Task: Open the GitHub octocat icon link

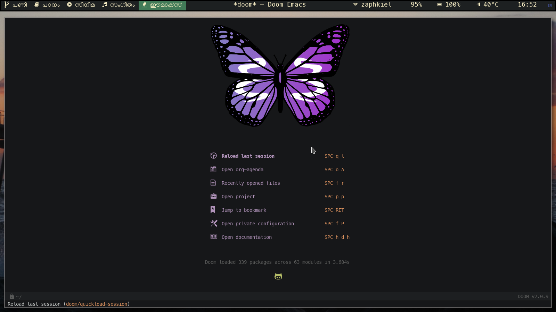Action: (278, 276)
